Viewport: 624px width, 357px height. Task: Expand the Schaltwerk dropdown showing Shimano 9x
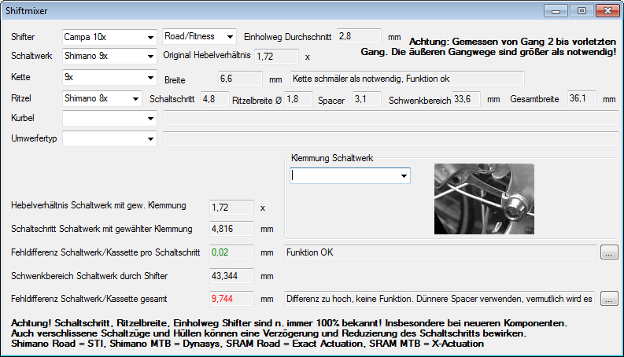click(109, 57)
